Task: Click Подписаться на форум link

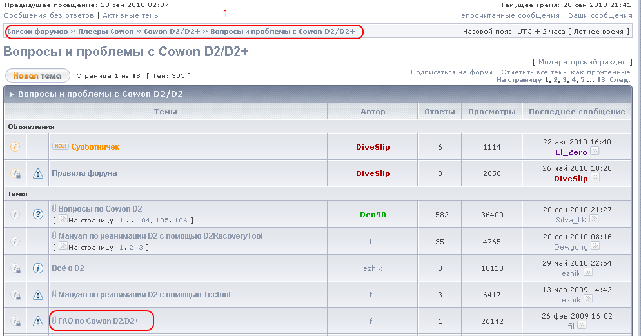Action: click(451, 72)
